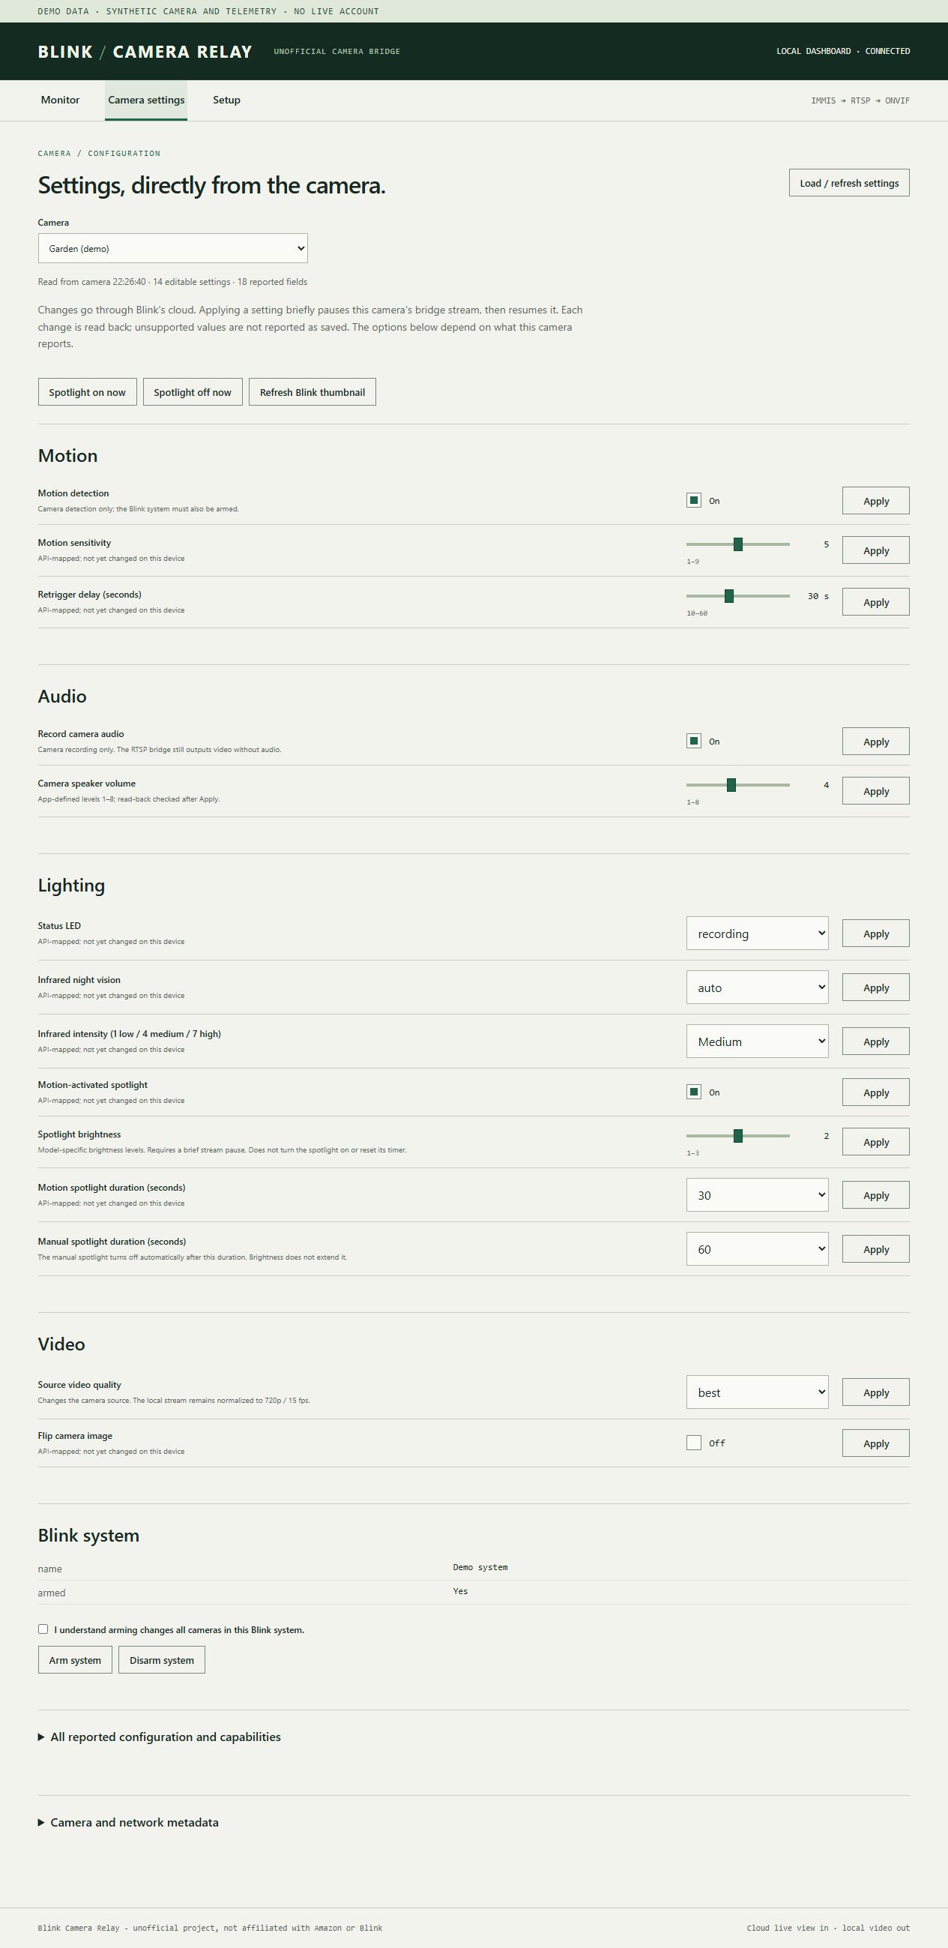Click Spotlight off now
948x1948 pixels.
pos(192,391)
